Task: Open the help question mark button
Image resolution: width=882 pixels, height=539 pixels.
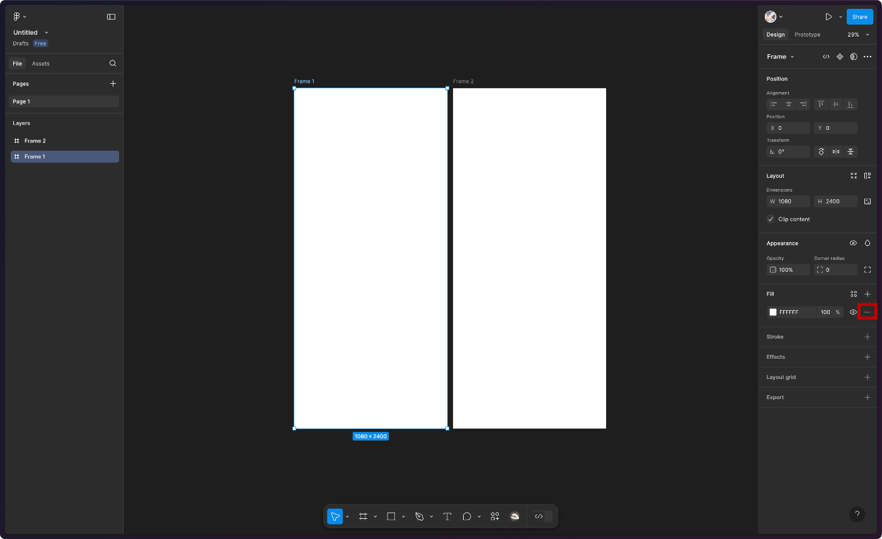Action: click(x=857, y=514)
